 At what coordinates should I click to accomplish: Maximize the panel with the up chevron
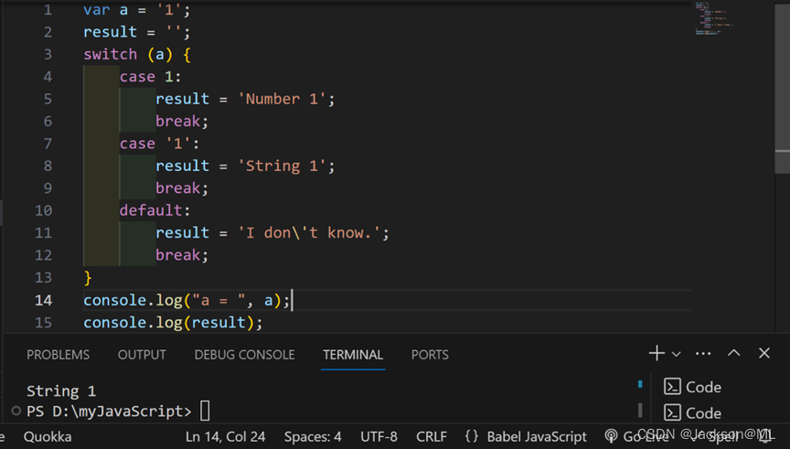(734, 354)
